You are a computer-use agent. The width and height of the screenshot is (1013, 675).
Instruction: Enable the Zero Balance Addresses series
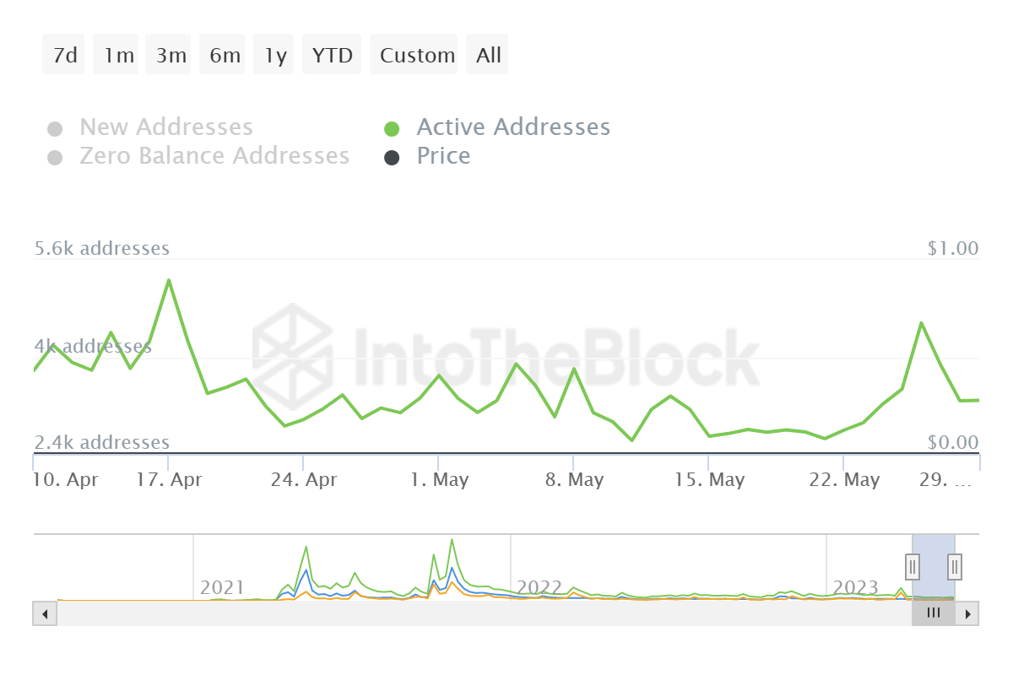(214, 156)
